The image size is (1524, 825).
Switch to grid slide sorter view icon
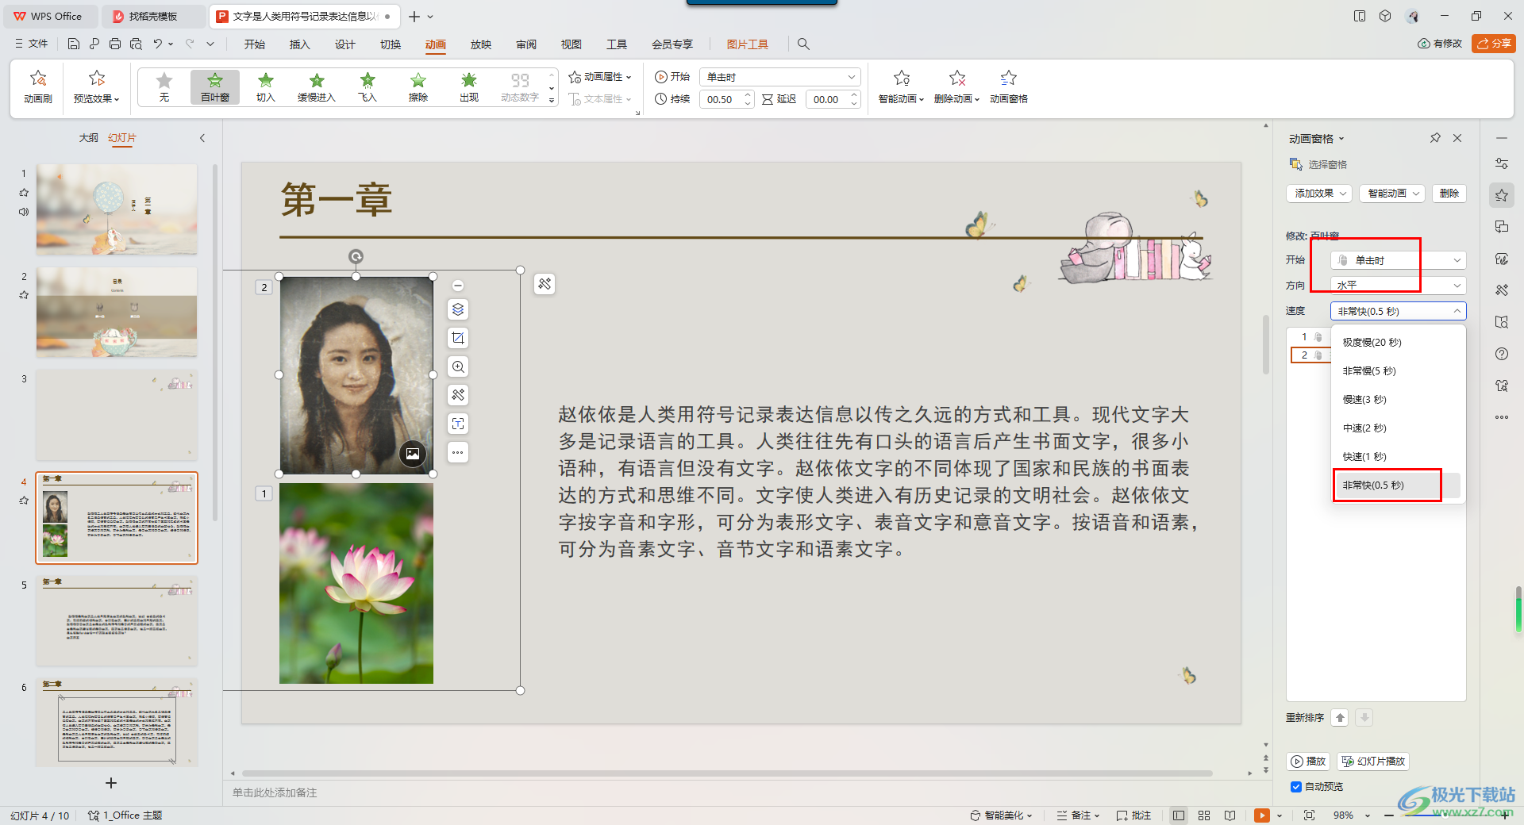point(1204,815)
